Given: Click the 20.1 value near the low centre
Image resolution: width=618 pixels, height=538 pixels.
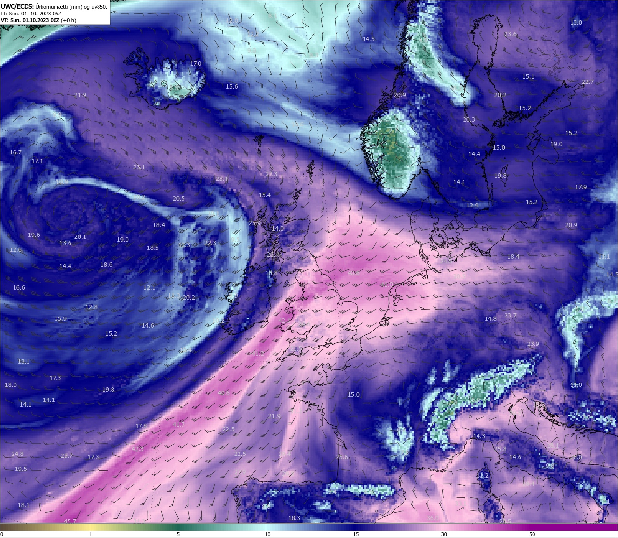Looking at the screenshot, I should (80, 237).
